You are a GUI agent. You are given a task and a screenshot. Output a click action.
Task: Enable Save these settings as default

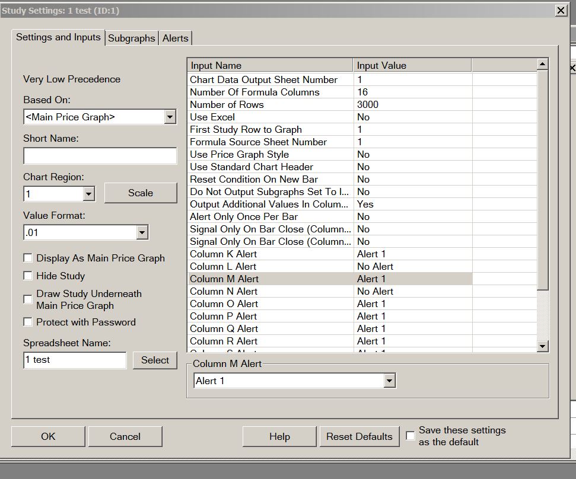coord(410,436)
